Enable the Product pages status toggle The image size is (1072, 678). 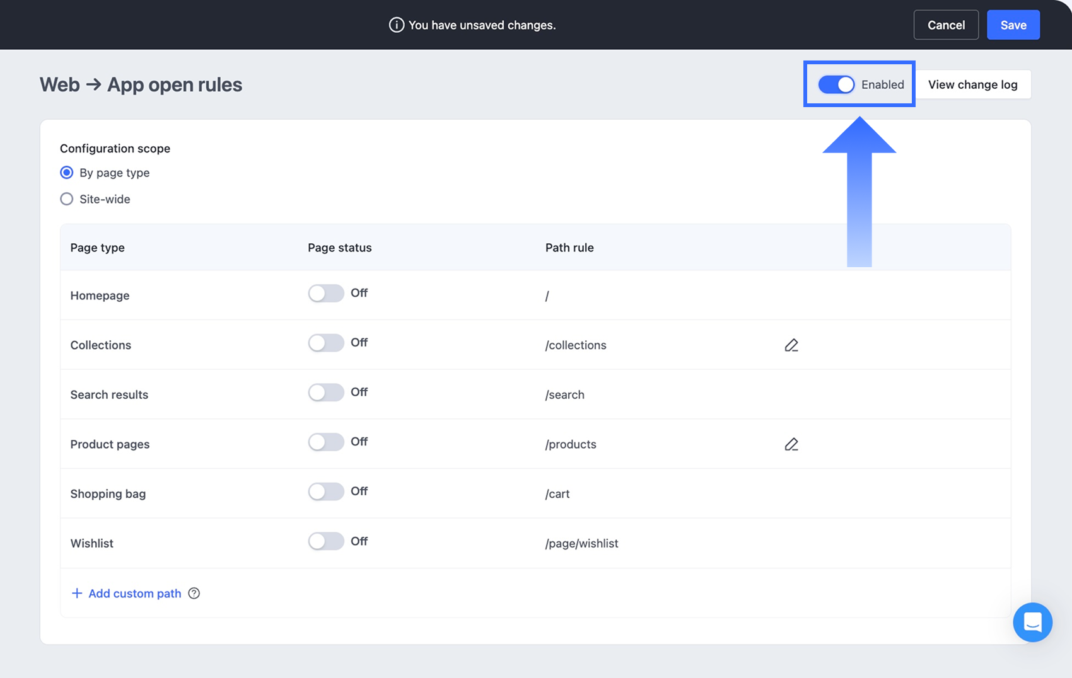[x=326, y=442]
